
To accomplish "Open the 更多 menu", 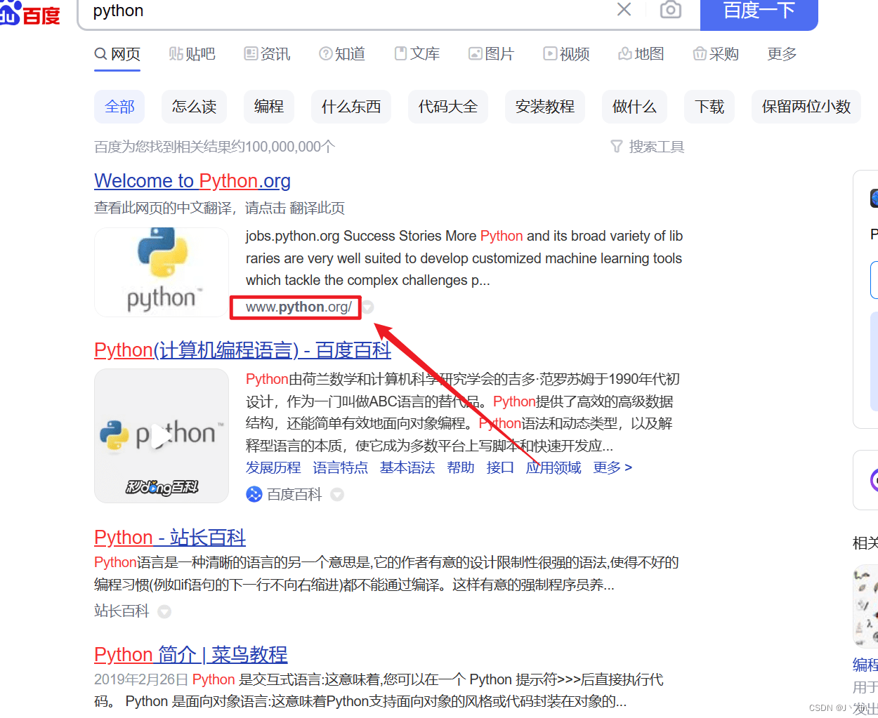I will point(782,54).
